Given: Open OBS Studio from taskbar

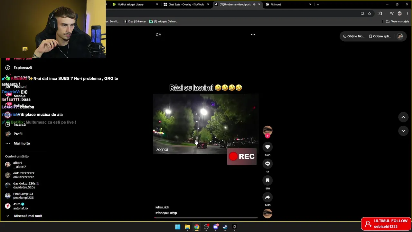Looking at the screenshot, I should 206,227.
